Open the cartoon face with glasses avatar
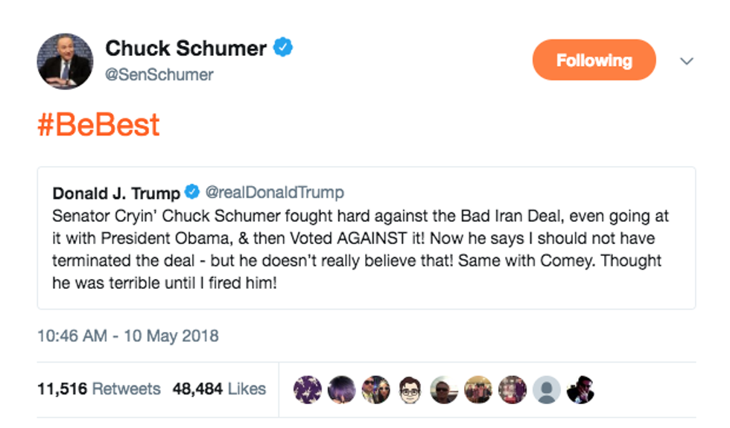The width and height of the screenshot is (730, 428). click(x=410, y=389)
